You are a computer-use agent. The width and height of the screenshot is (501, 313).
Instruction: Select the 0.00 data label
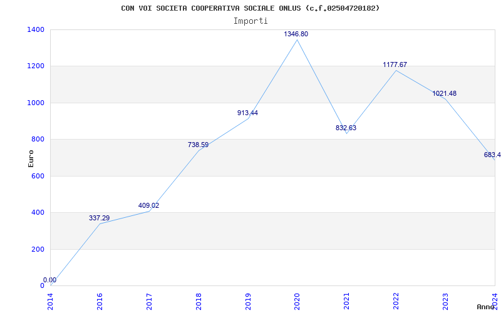coord(50,280)
